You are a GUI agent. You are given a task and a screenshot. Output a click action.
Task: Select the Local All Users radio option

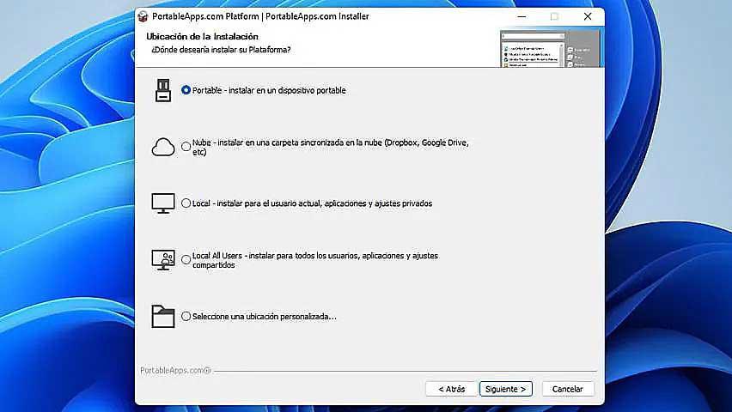click(186, 259)
